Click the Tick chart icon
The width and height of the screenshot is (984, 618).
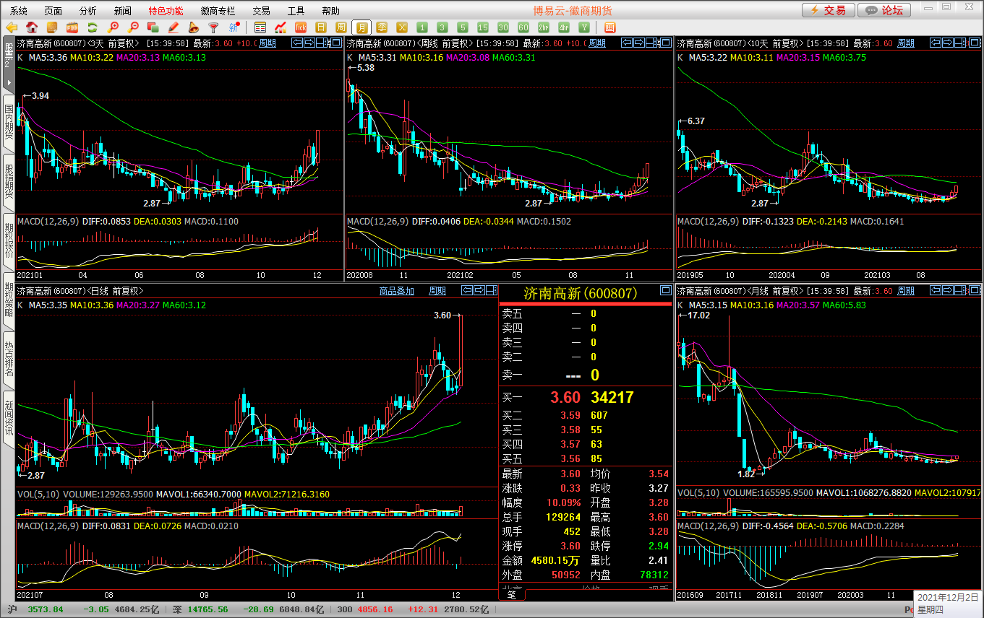pyautogui.click(x=301, y=27)
